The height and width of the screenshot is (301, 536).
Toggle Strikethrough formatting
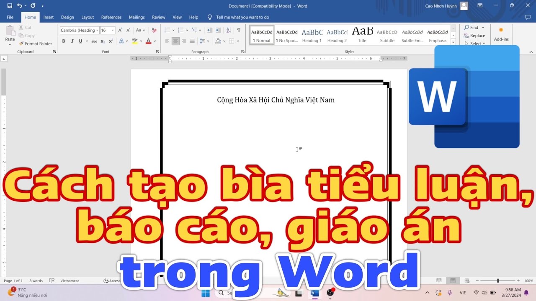[94, 41]
